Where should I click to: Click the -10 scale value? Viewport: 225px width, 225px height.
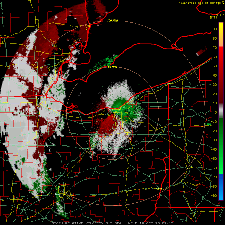click(214, 122)
